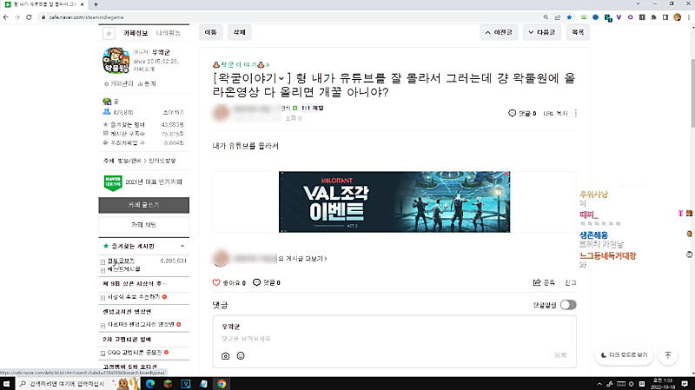Image resolution: width=695 pixels, height=390 pixels.
Task: Click the comment input text field
Action: point(394,339)
